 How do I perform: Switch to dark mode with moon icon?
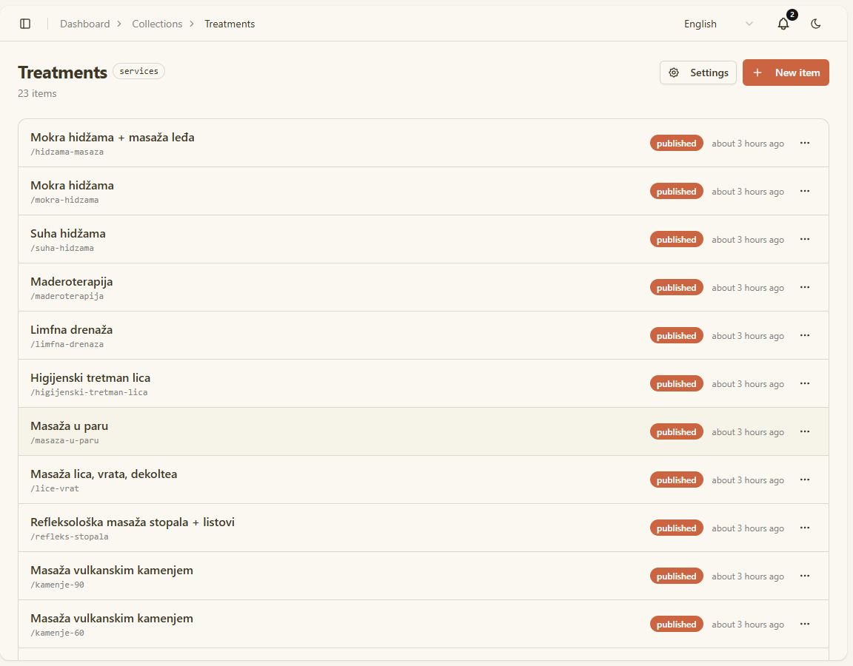[x=815, y=24]
